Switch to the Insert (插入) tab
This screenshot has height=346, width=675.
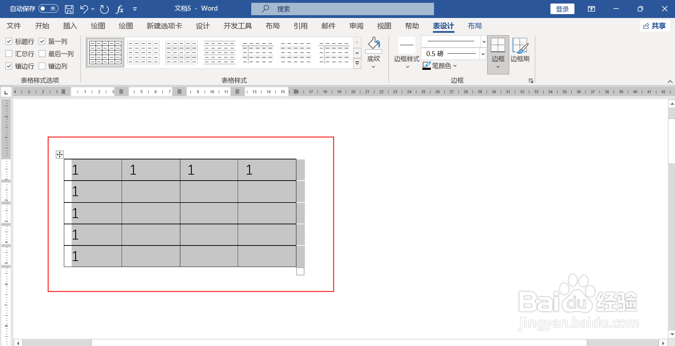(70, 26)
